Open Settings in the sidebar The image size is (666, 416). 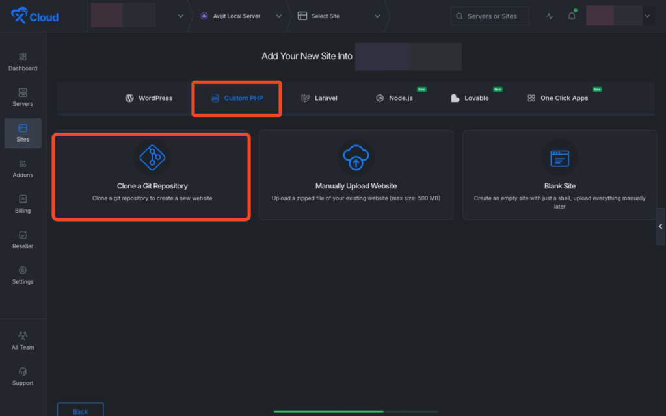tap(23, 276)
